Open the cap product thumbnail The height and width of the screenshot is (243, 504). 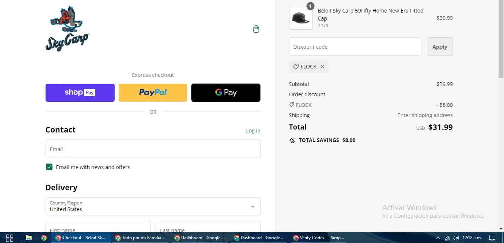tap(301, 18)
